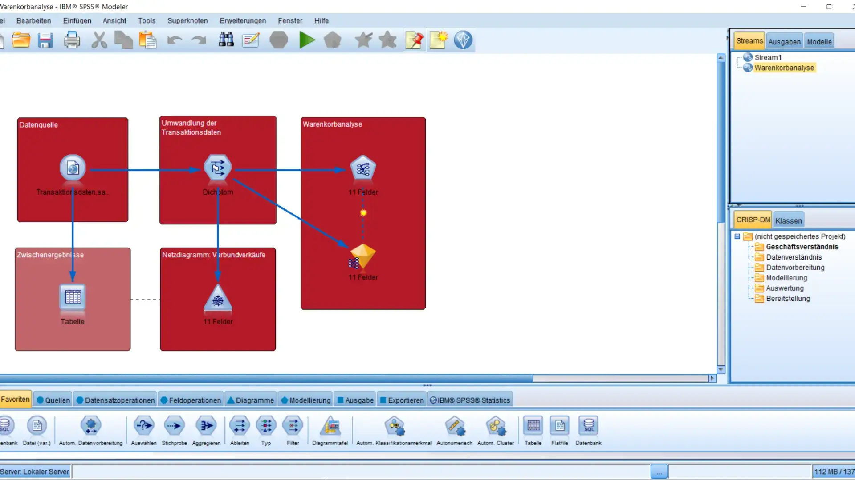
Task: Collapse the (nicht gespeichertes Projekt) tree
Action: [737, 236]
